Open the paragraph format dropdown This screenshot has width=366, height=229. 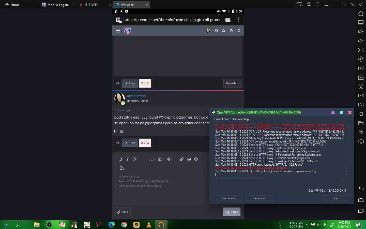pos(170,159)
